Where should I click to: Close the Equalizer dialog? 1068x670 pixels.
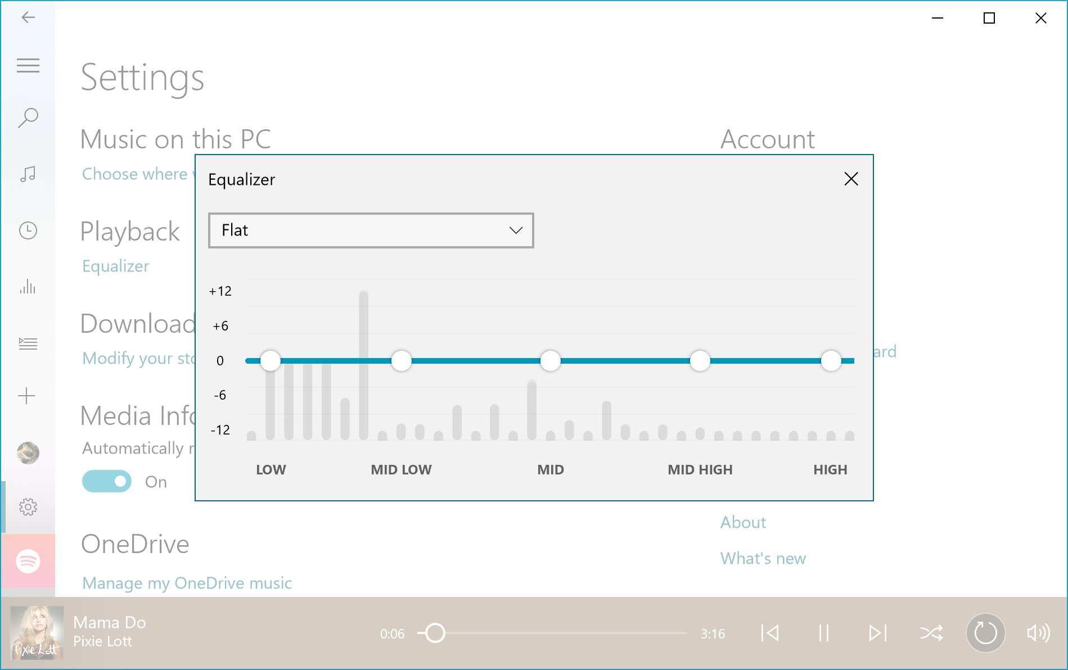click(851, 179)
